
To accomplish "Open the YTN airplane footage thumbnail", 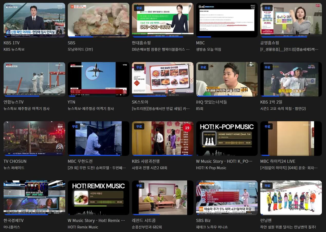I will 99,79.
